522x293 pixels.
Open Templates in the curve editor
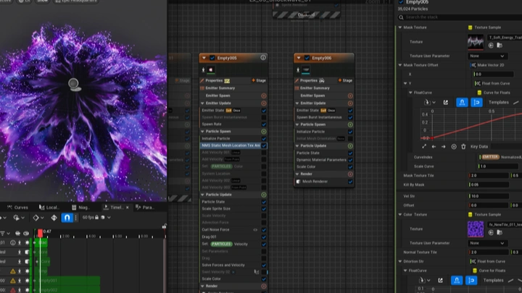click(x=499, y=102)
